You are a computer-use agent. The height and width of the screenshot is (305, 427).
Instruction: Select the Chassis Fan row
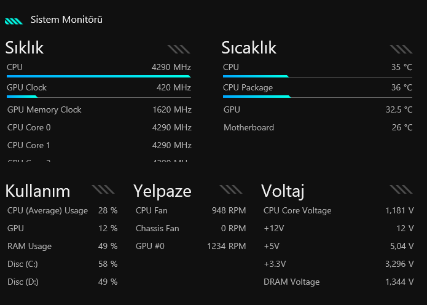pos(190,229)
